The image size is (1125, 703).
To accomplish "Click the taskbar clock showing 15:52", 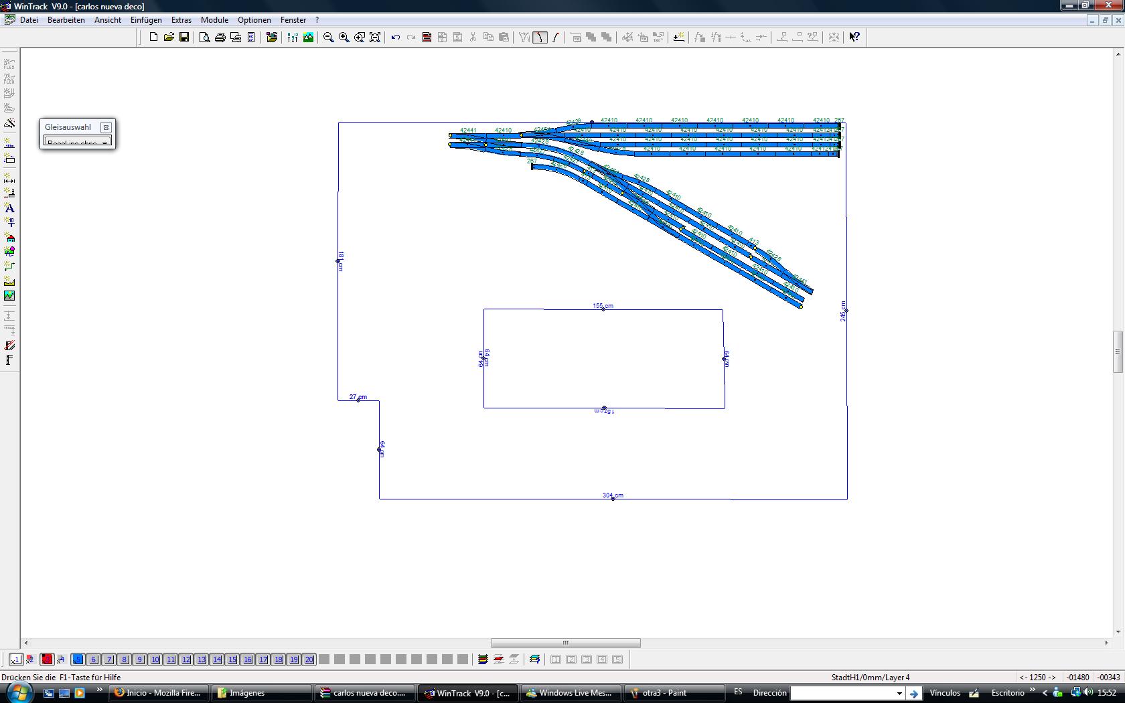I will click(1107, 693).
